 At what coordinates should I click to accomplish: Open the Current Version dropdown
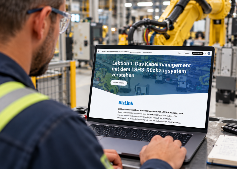pyautogui.click(x=147, y=52)
